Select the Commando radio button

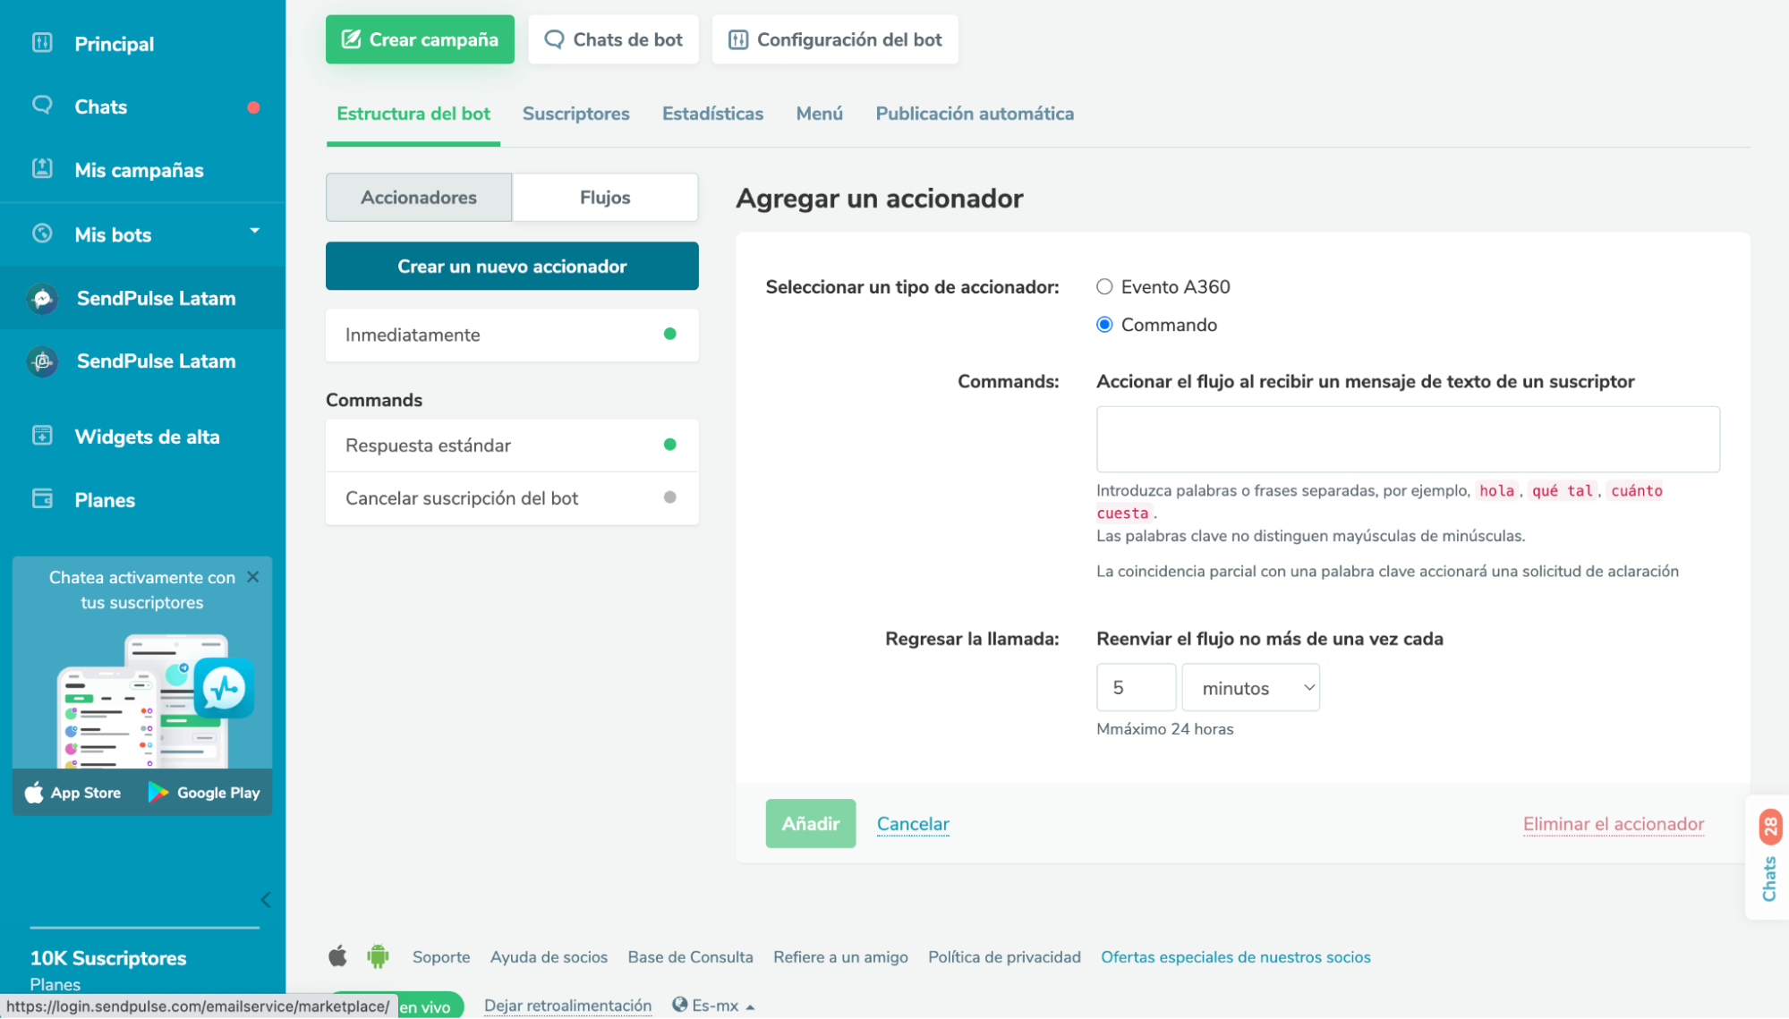pos(1104,324)
